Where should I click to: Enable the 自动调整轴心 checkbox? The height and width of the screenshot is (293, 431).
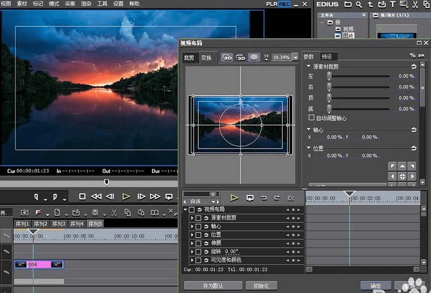(311, 118)
